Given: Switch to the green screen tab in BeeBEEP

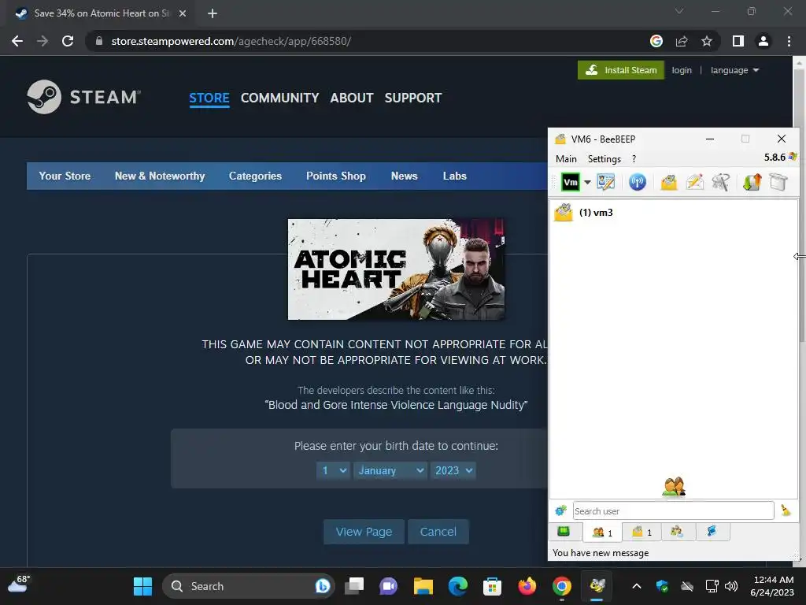Looking at the screenshot, I should pos(564,532).
